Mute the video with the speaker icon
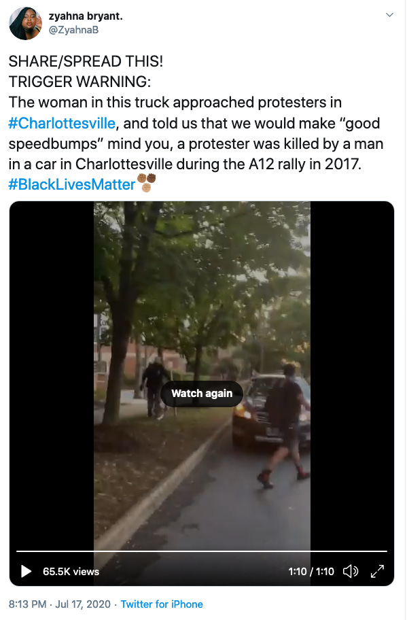 [x=351, y=571]
